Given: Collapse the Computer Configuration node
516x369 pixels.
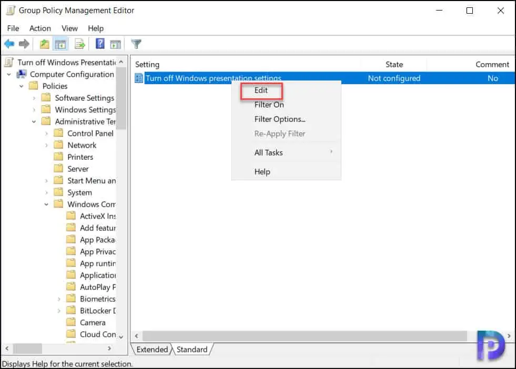Looking at the screenshot, I should pos(9,75).
